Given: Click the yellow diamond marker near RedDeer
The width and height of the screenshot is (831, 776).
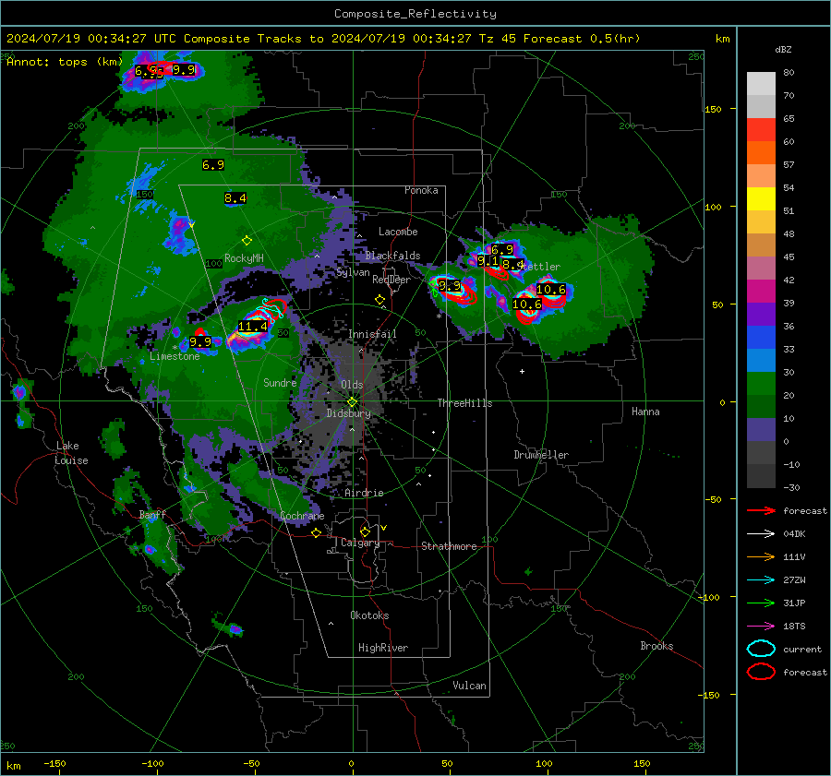Looking at the screenshot, I should 379,300.
